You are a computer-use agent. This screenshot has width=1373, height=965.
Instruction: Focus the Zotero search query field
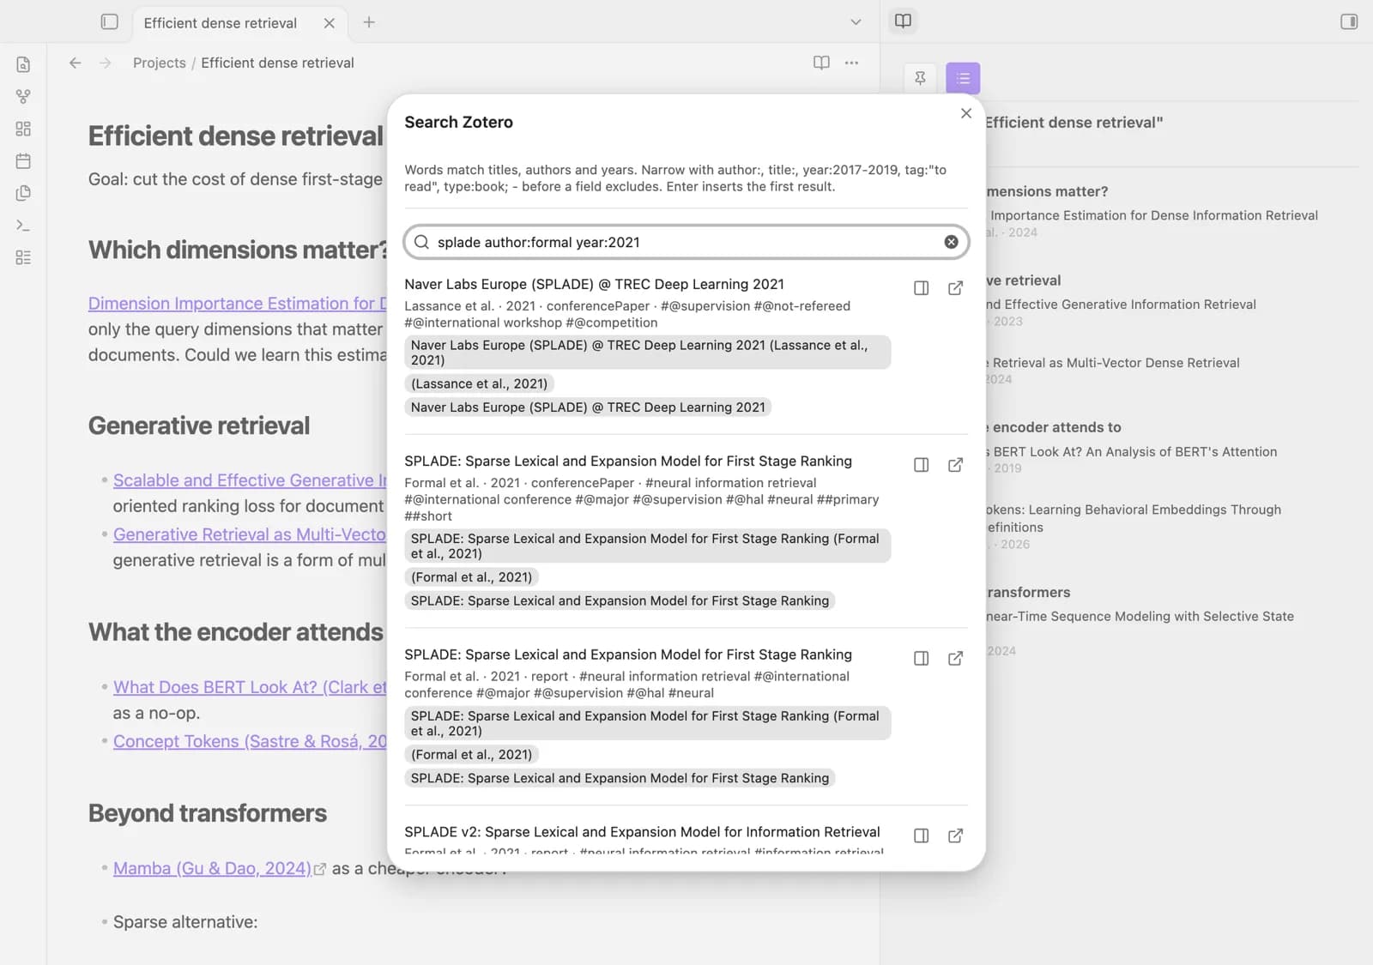tap(686, 242)
